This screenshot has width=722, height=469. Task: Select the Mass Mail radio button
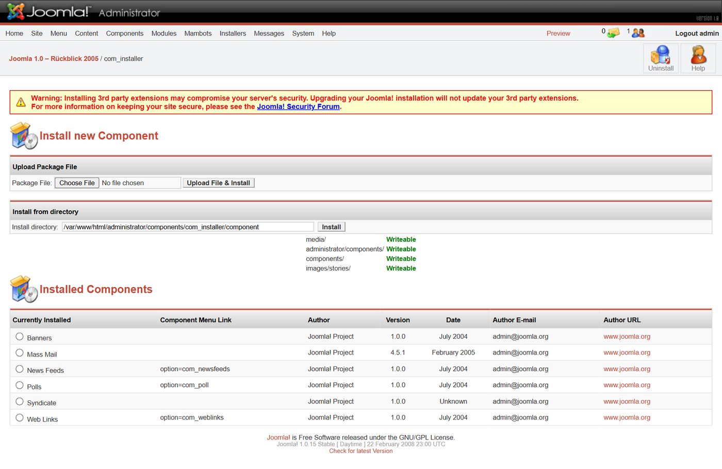click(20, 353)
